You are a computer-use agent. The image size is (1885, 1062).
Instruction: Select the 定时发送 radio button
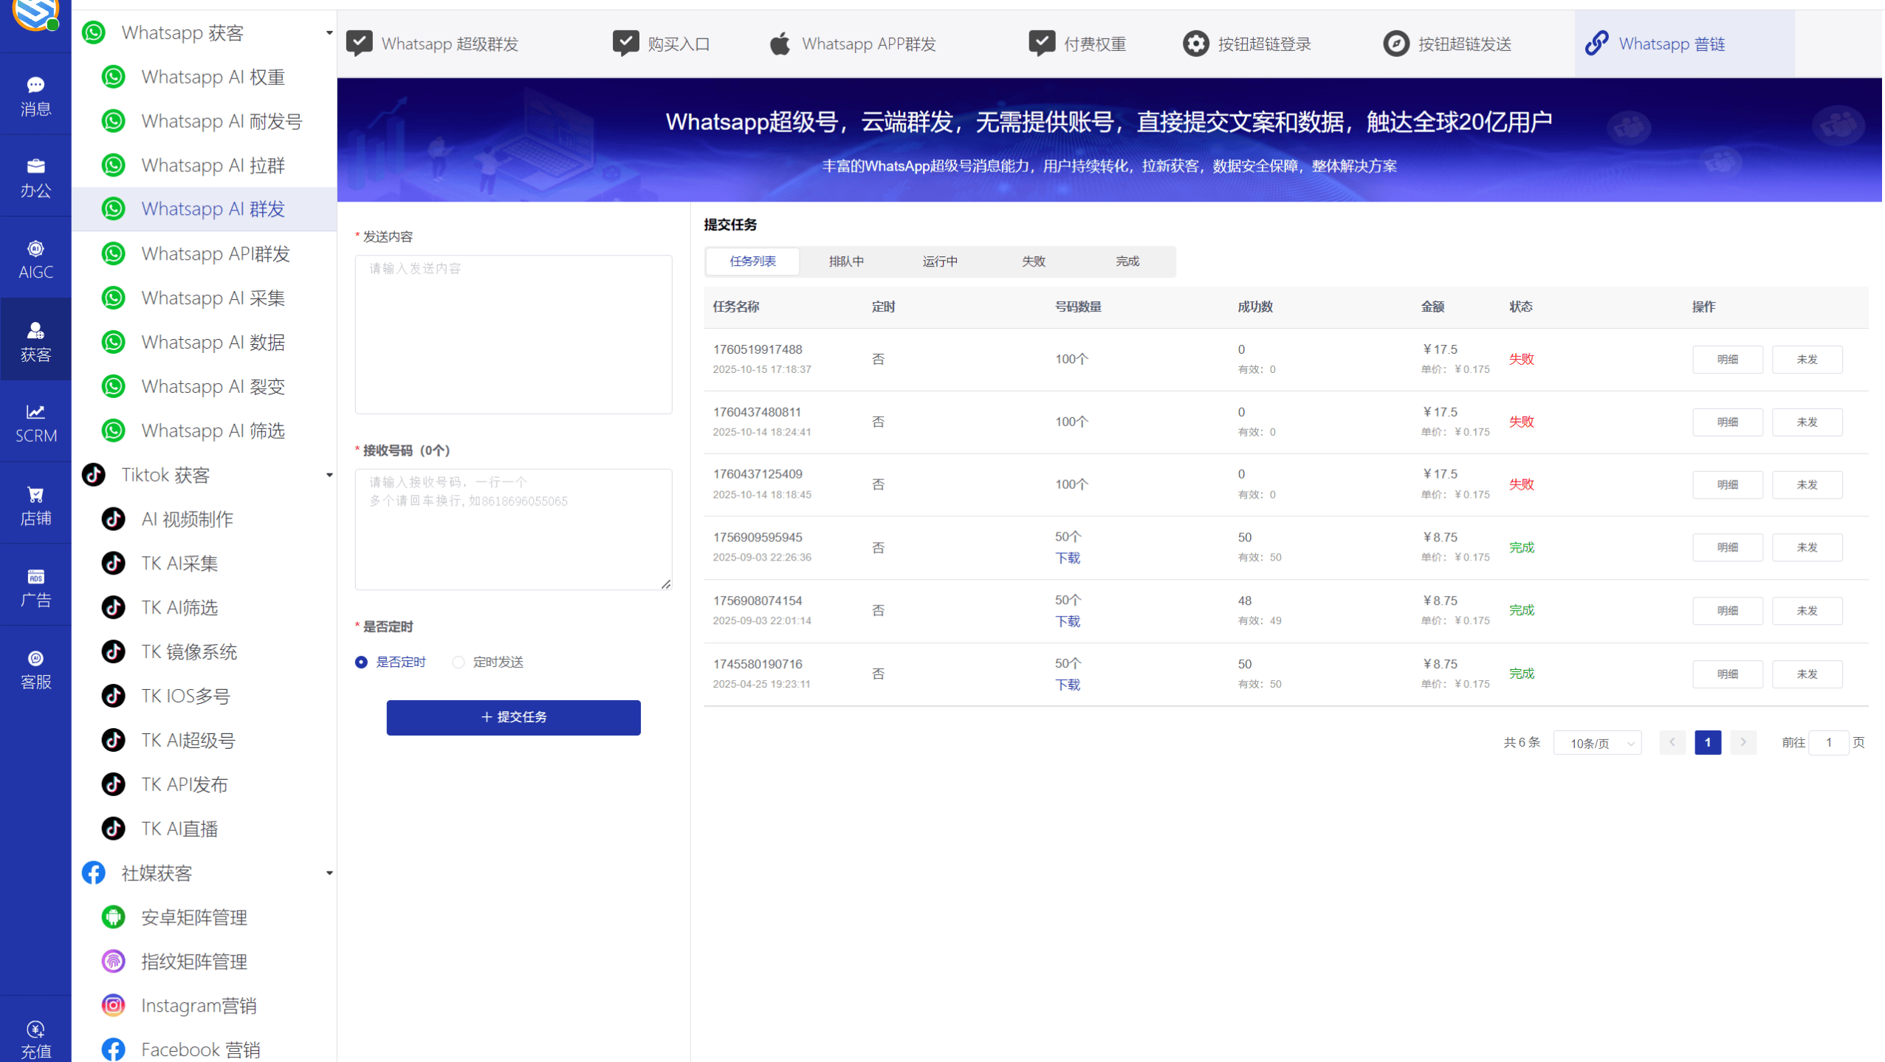point(458,662)
